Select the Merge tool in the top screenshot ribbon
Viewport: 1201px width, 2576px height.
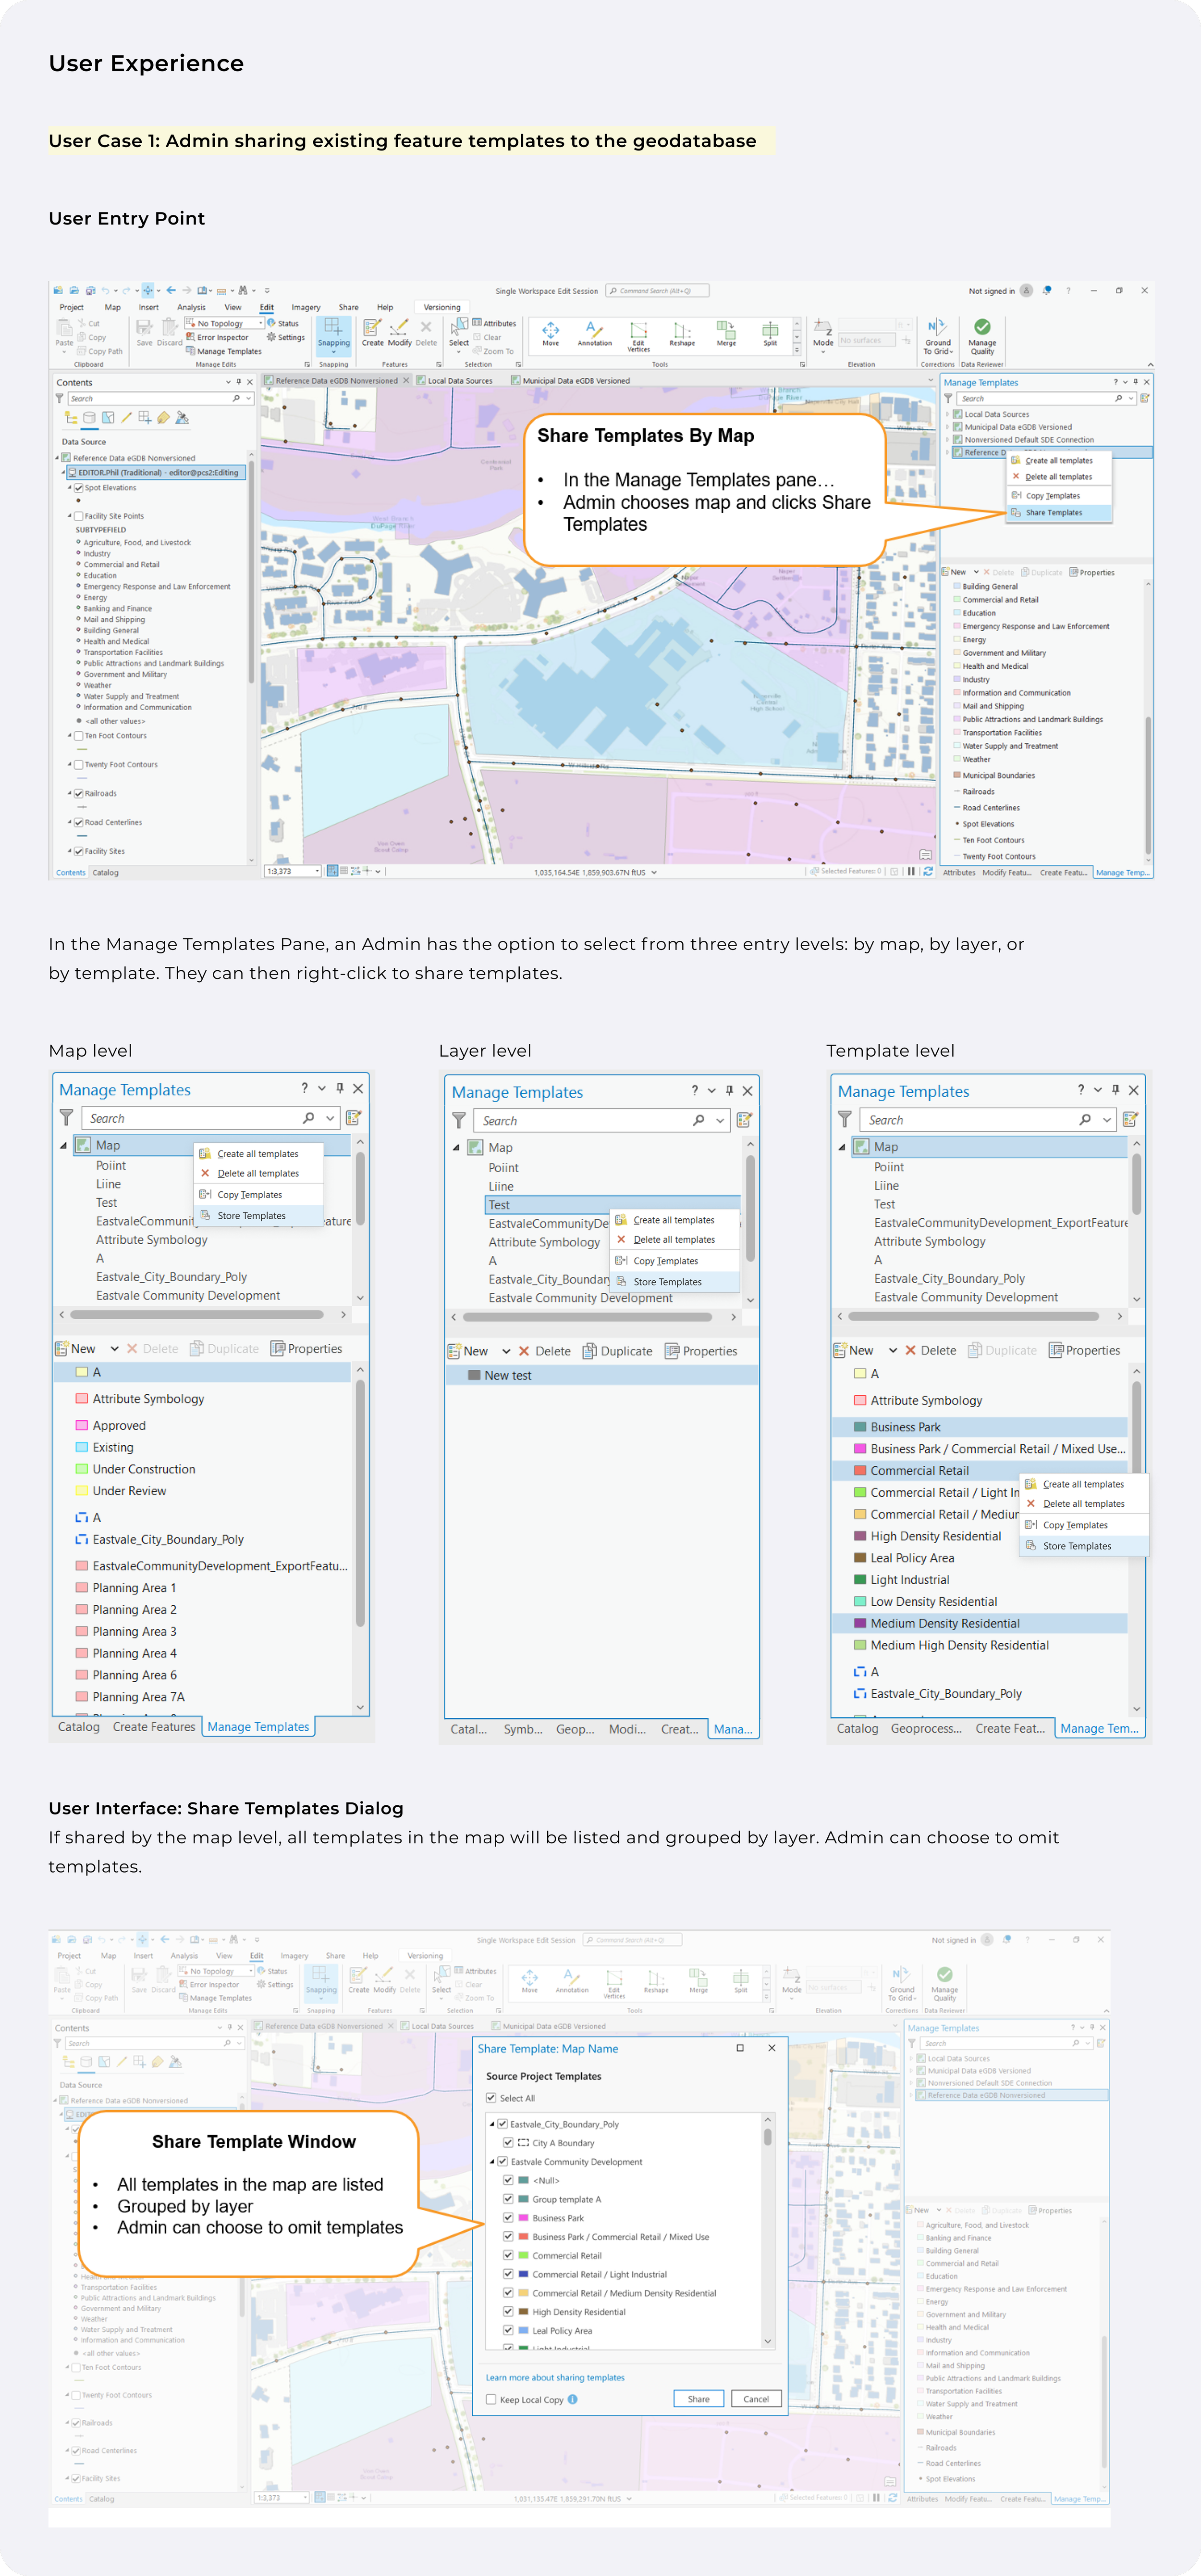tap(726, 333)
